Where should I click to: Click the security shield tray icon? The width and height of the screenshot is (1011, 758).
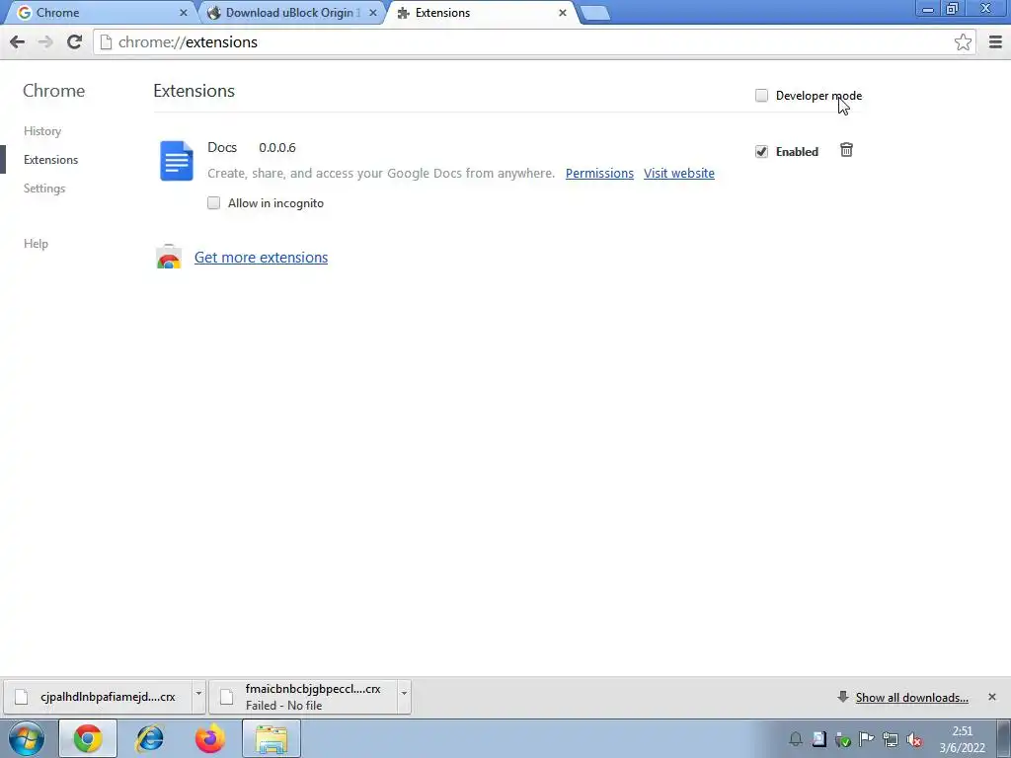[x=843, y=739]
